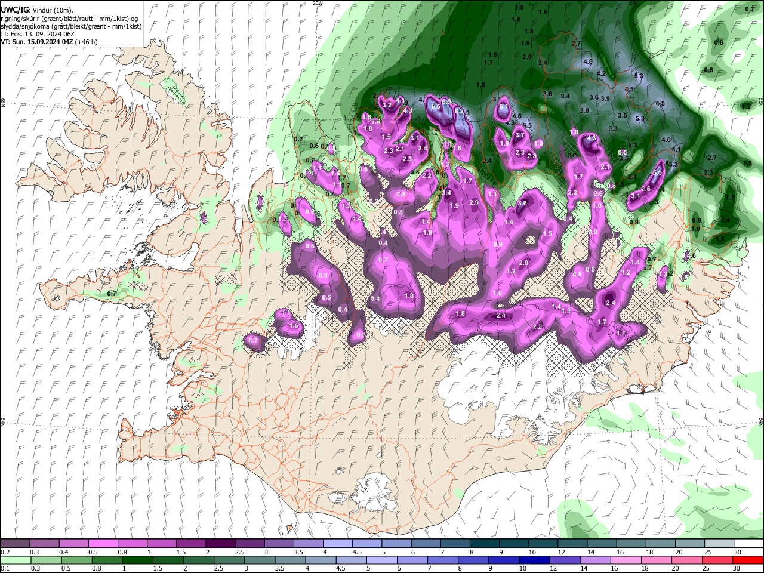The width and height of the screenshot is (764, 573).
Task: Select the bright pink 0.5 swatch in snow legend
Action: pyautogui.click(x=103, y=543)
